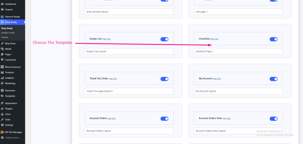This screenshot has width=303, height=144.
Task: Click the Marketing megaphone icon
Action: [x=2, y=83]
